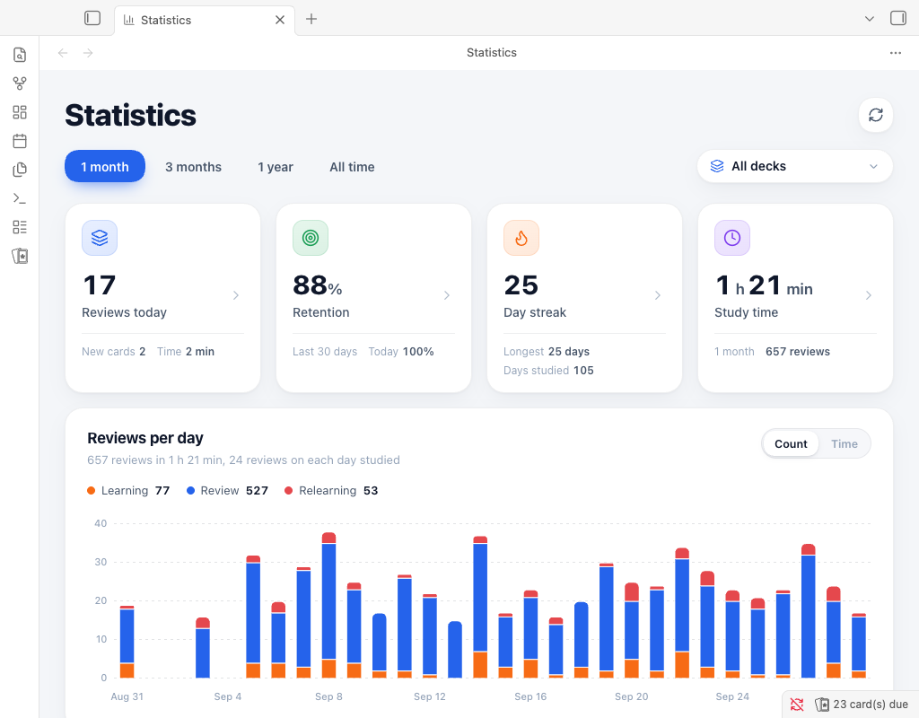The image size is (919, 718).
Task: Click the blue Review legend dot
Action: point(190,491)
